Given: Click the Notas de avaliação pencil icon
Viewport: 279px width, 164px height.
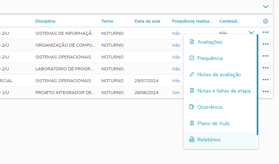Looking at the screenshot, I should pyautogui.click(x=192, y=74).
